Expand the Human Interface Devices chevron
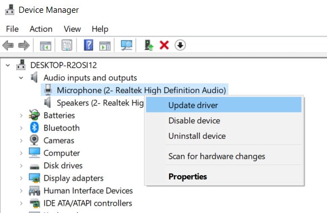 (21, 191)
